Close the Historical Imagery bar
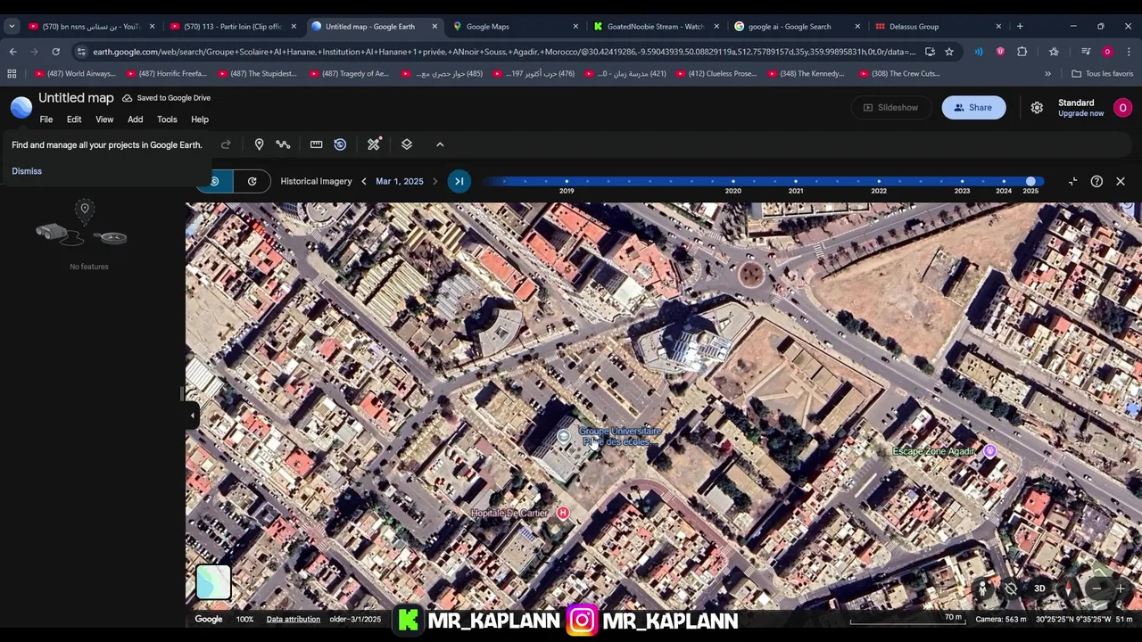 pos(1121,181)
